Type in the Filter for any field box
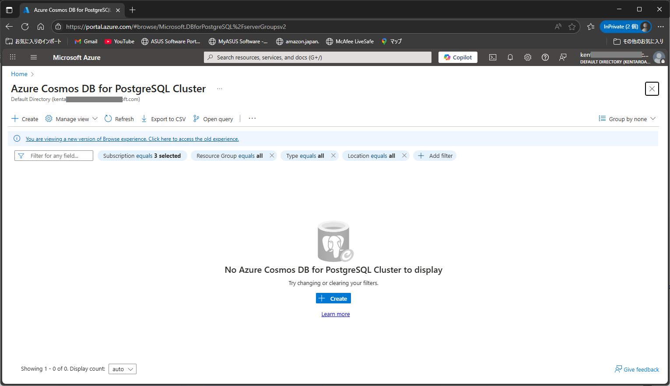 (x=53, y=155)
